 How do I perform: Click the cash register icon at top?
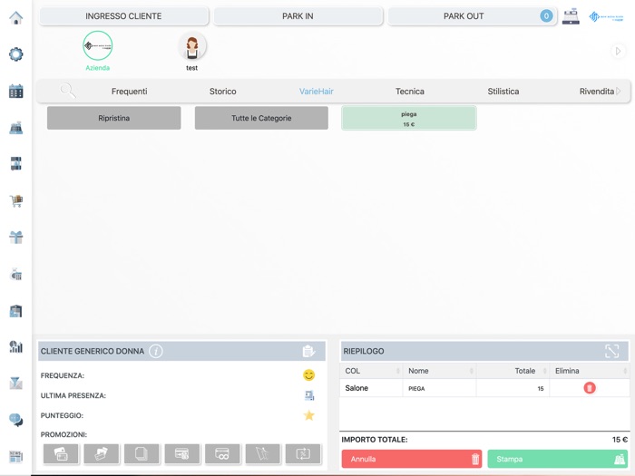(x=571, y=16)
